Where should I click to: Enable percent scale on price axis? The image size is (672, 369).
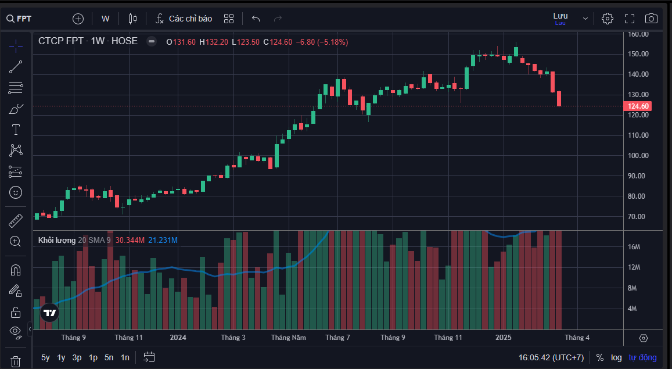click(600, 357)
